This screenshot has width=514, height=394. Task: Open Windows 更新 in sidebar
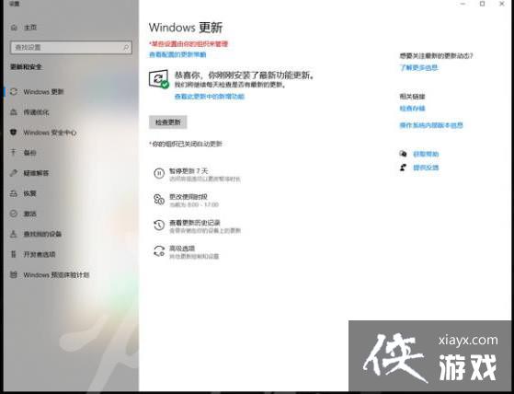click(43, 92)
